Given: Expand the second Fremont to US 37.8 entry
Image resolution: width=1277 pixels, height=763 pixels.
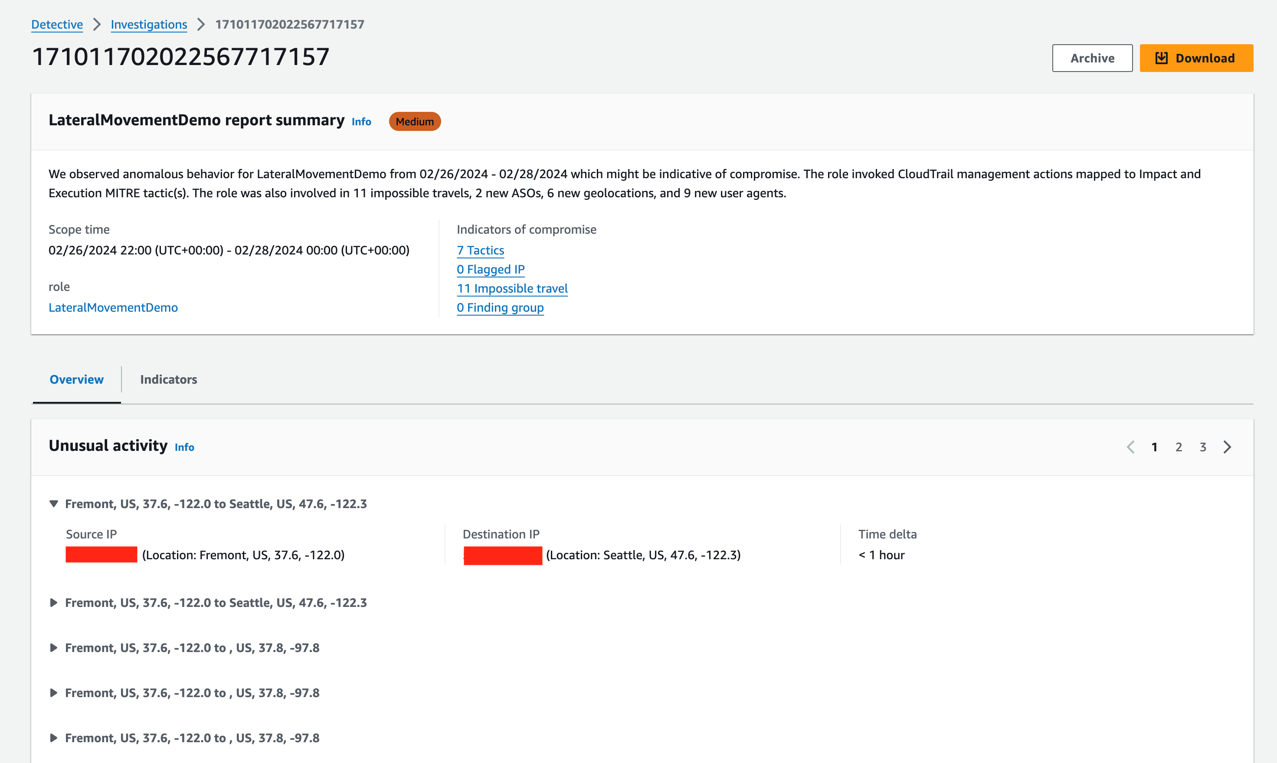Looking at the screenshot, I should point(53,693).
